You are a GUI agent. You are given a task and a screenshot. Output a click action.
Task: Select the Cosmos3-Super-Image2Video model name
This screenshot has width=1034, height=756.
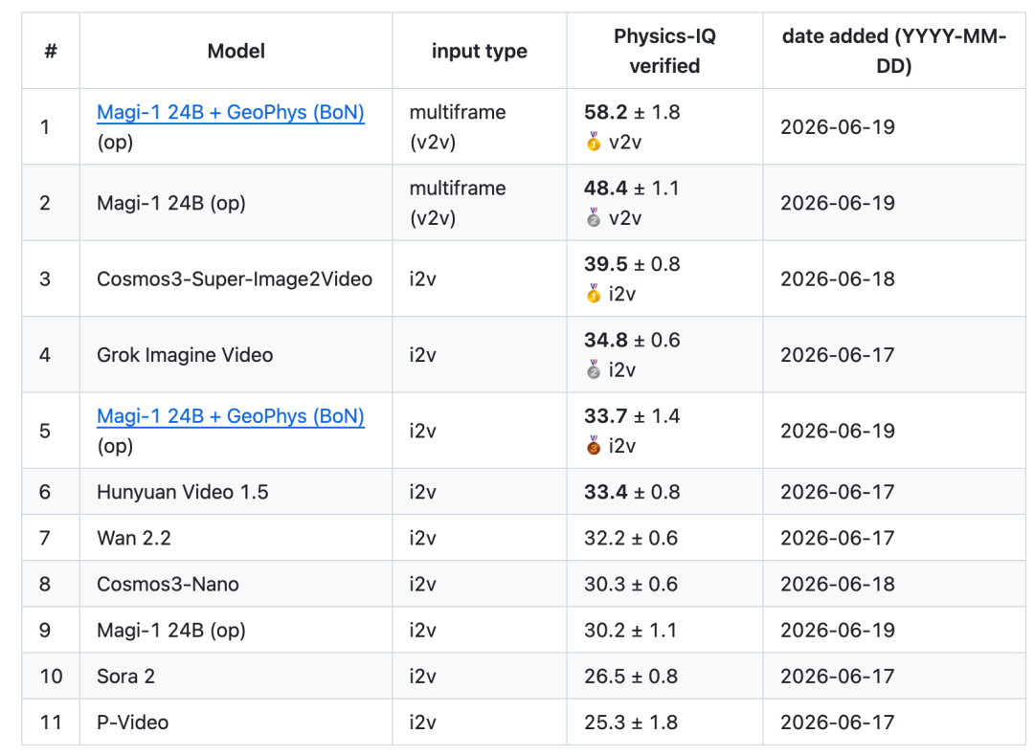[x=235, y=278]
